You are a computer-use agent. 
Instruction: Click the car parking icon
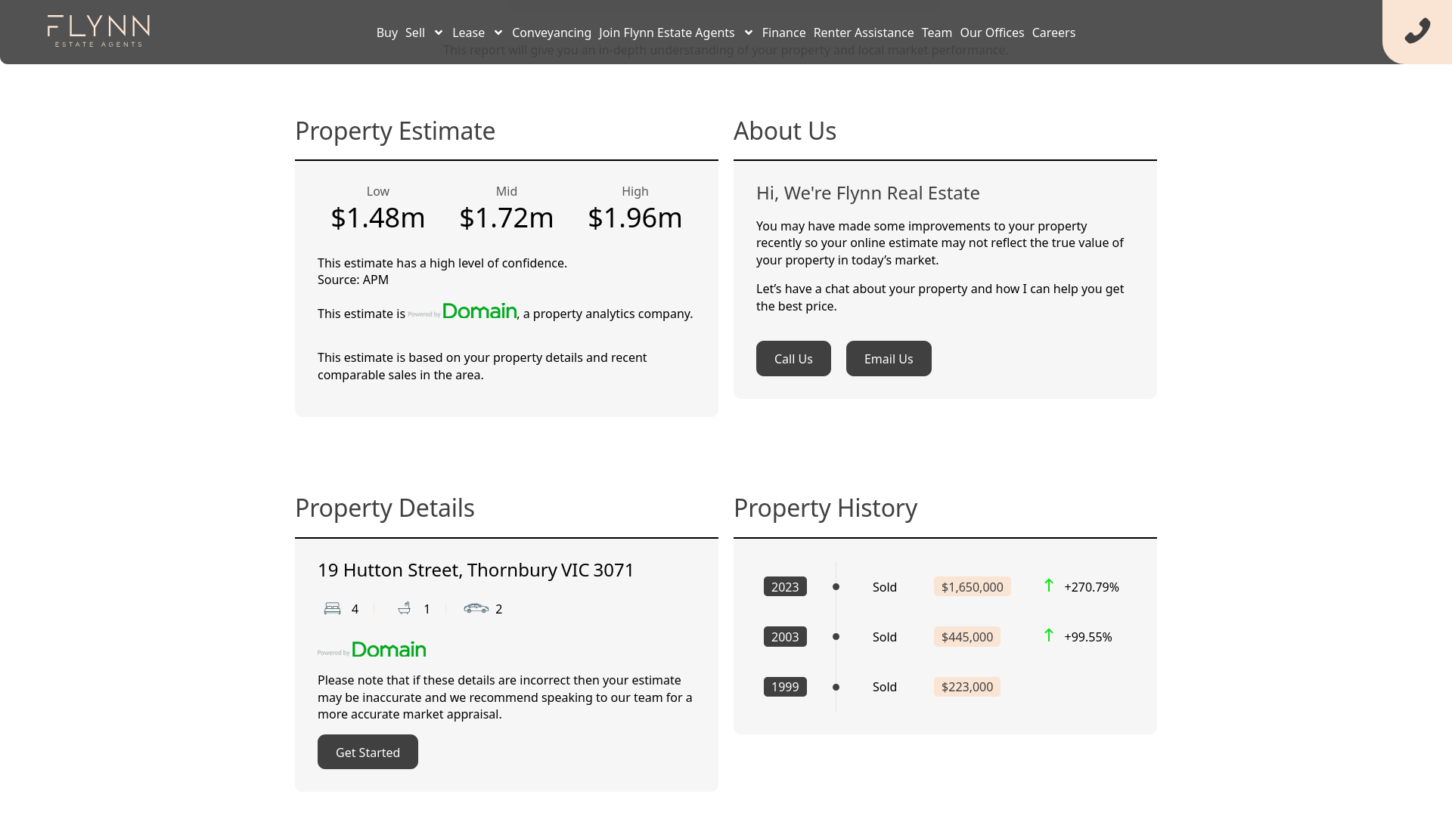pos(476,608)
